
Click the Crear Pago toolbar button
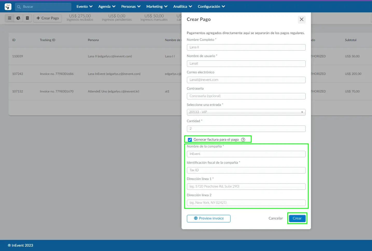pos(47,18)
